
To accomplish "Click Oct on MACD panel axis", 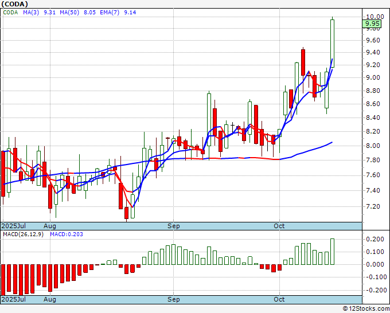I will coord(279,299).
